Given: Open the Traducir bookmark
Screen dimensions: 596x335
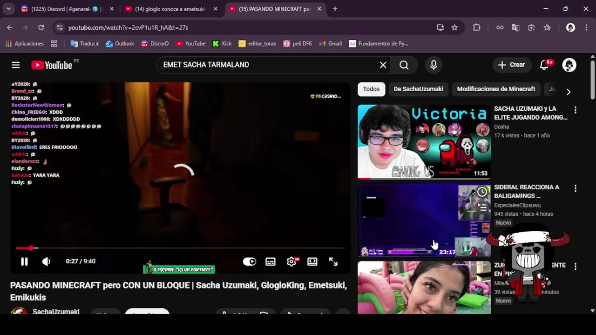Looking at the screenshot, I should pyautogui.click(x=84, y=44).
